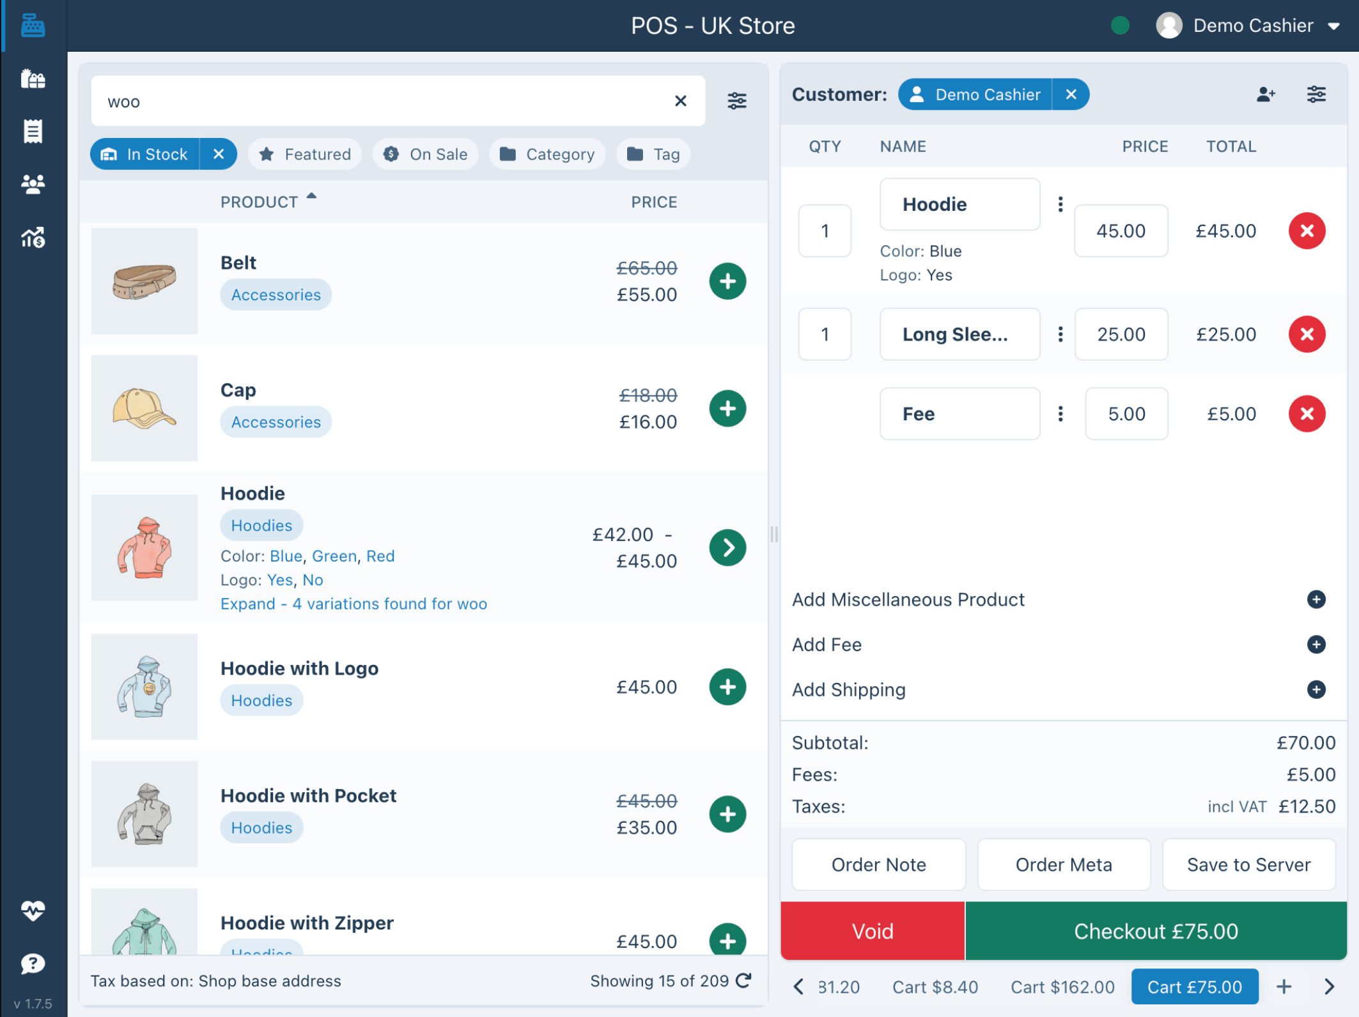Switch to the Cart $162.00 tab

1062,987
